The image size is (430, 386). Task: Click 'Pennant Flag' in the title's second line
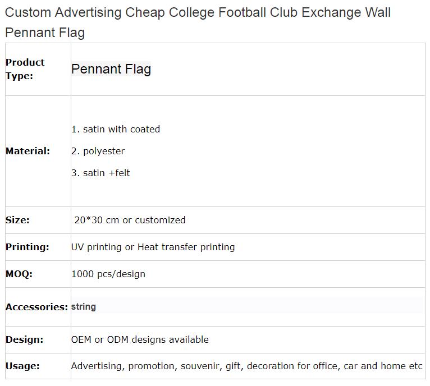pos(45,33)
